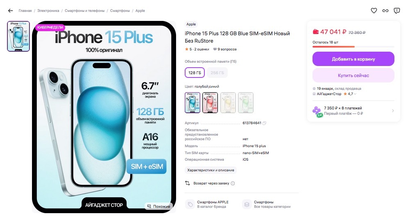Add product to favorites with heart icon
The image size is (419, 223).
pos(374,11)
